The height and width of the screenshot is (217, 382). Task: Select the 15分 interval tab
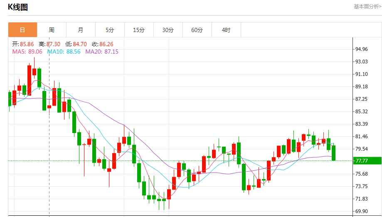coord(139,30)
